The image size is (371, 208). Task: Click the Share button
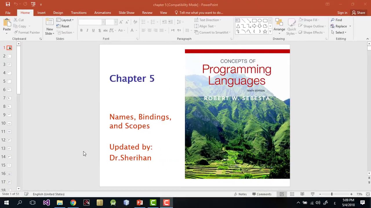click(x=358, y=13)
